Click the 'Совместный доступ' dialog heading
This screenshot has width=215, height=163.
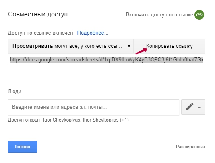[38, 14]
